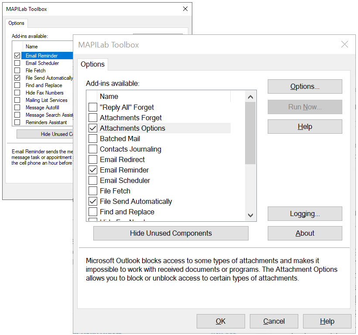Disable Email Reminder checkbox in front window
358x335 pixels.
point(93,170)
